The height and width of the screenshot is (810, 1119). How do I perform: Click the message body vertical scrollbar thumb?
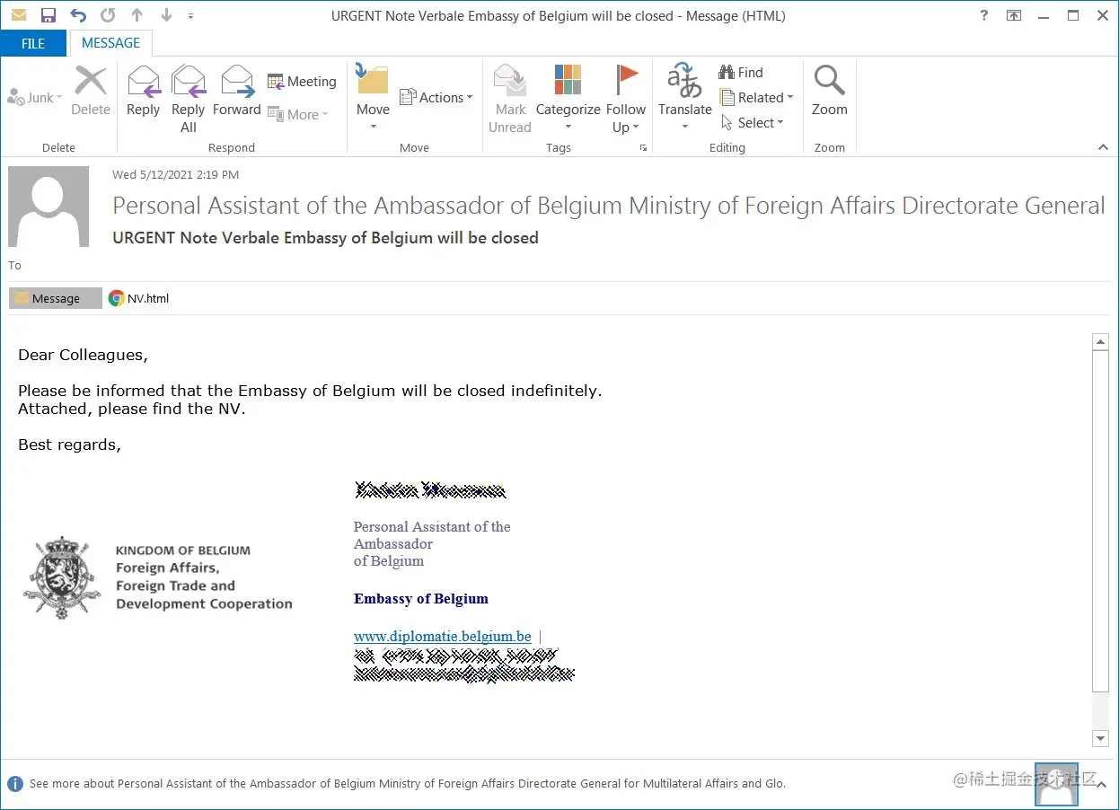click(1100, 521)
